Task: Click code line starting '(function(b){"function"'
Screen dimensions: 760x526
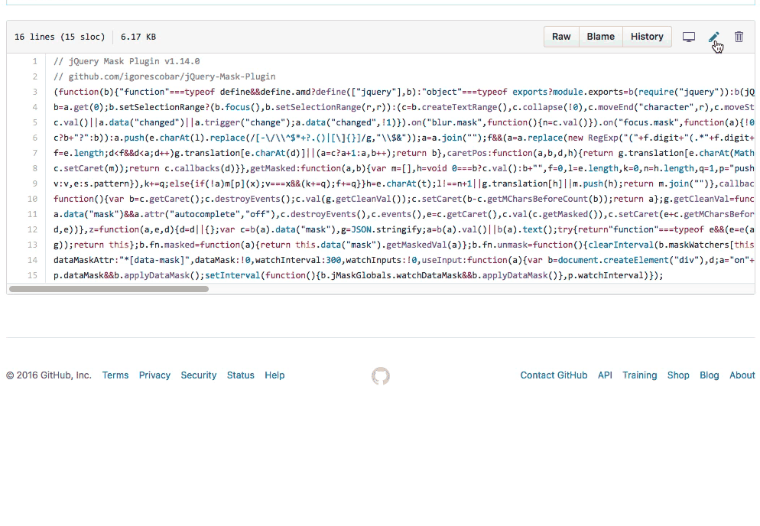Action: pos(404,92)
